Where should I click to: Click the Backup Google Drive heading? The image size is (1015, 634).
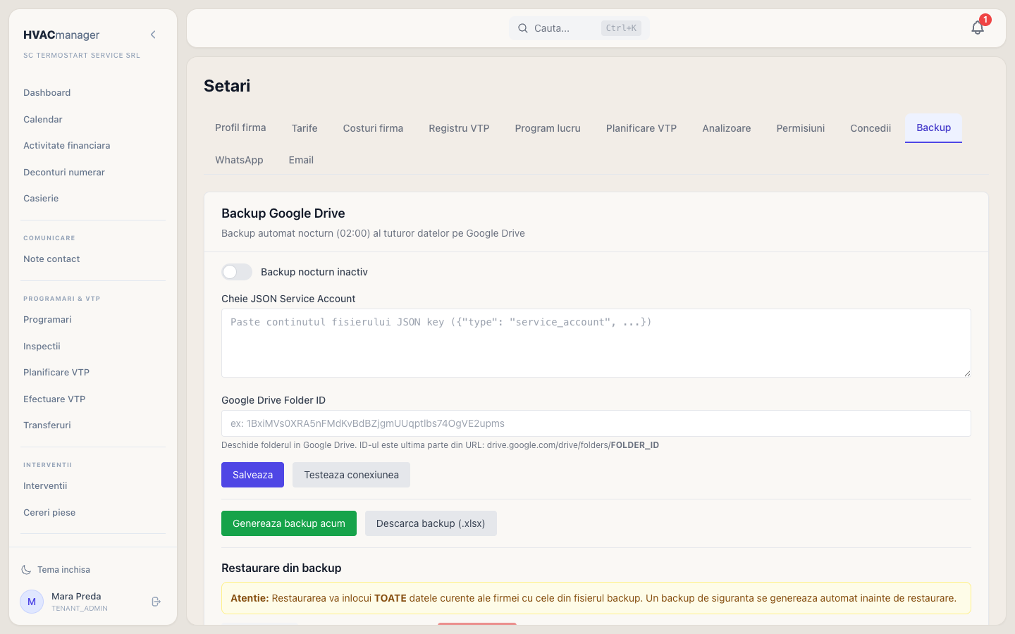click(283, 213)
